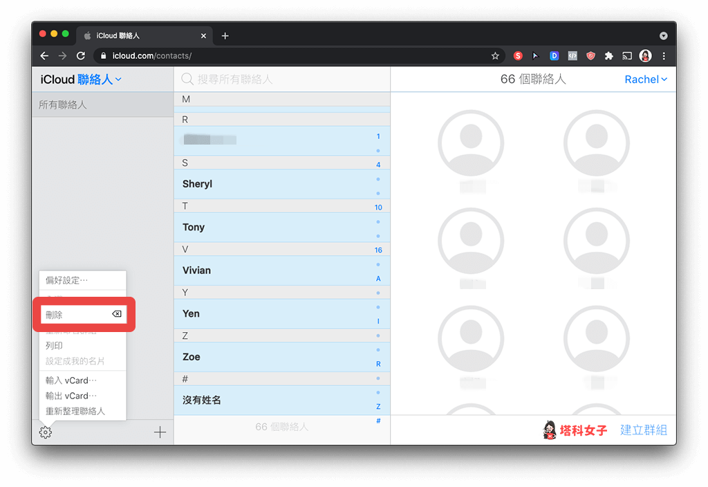Image resolution: width=708 pixels, height=487 pixels.
Task: Open the tab search dropdown arrow
Action: coord(663,36)
